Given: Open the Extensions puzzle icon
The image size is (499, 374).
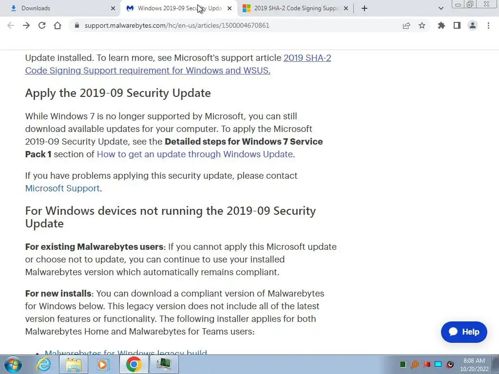Looking at the screenshot, I should click(441, 25).
